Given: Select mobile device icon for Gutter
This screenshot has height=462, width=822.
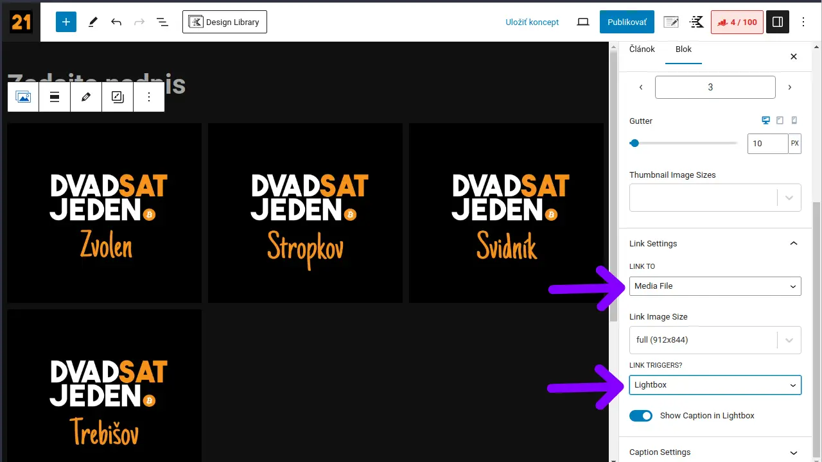Looking at the screenshot, I should pos(794,120).
